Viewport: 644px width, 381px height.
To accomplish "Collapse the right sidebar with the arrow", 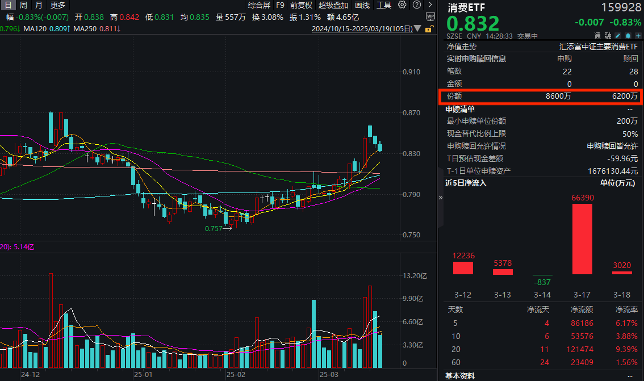I will pos(440,197).
